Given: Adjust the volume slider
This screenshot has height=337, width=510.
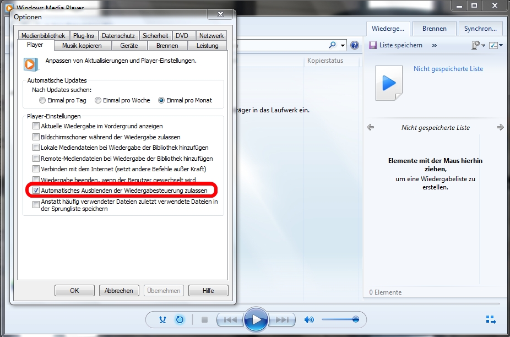Looking at the screenshot, I should (340, 320).
